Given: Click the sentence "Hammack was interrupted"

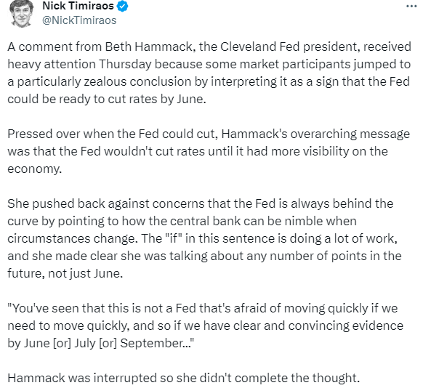Looking at the screenshot, I should click(x=184, y=378).
